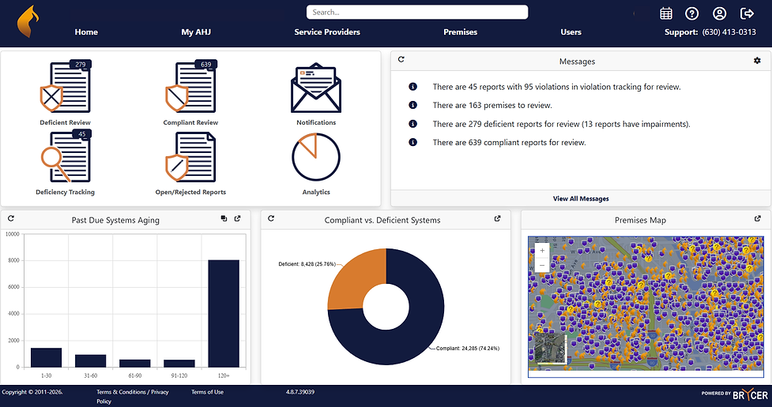Click the flame logo in header
772x407 pixels.
[x=28, y=21]
